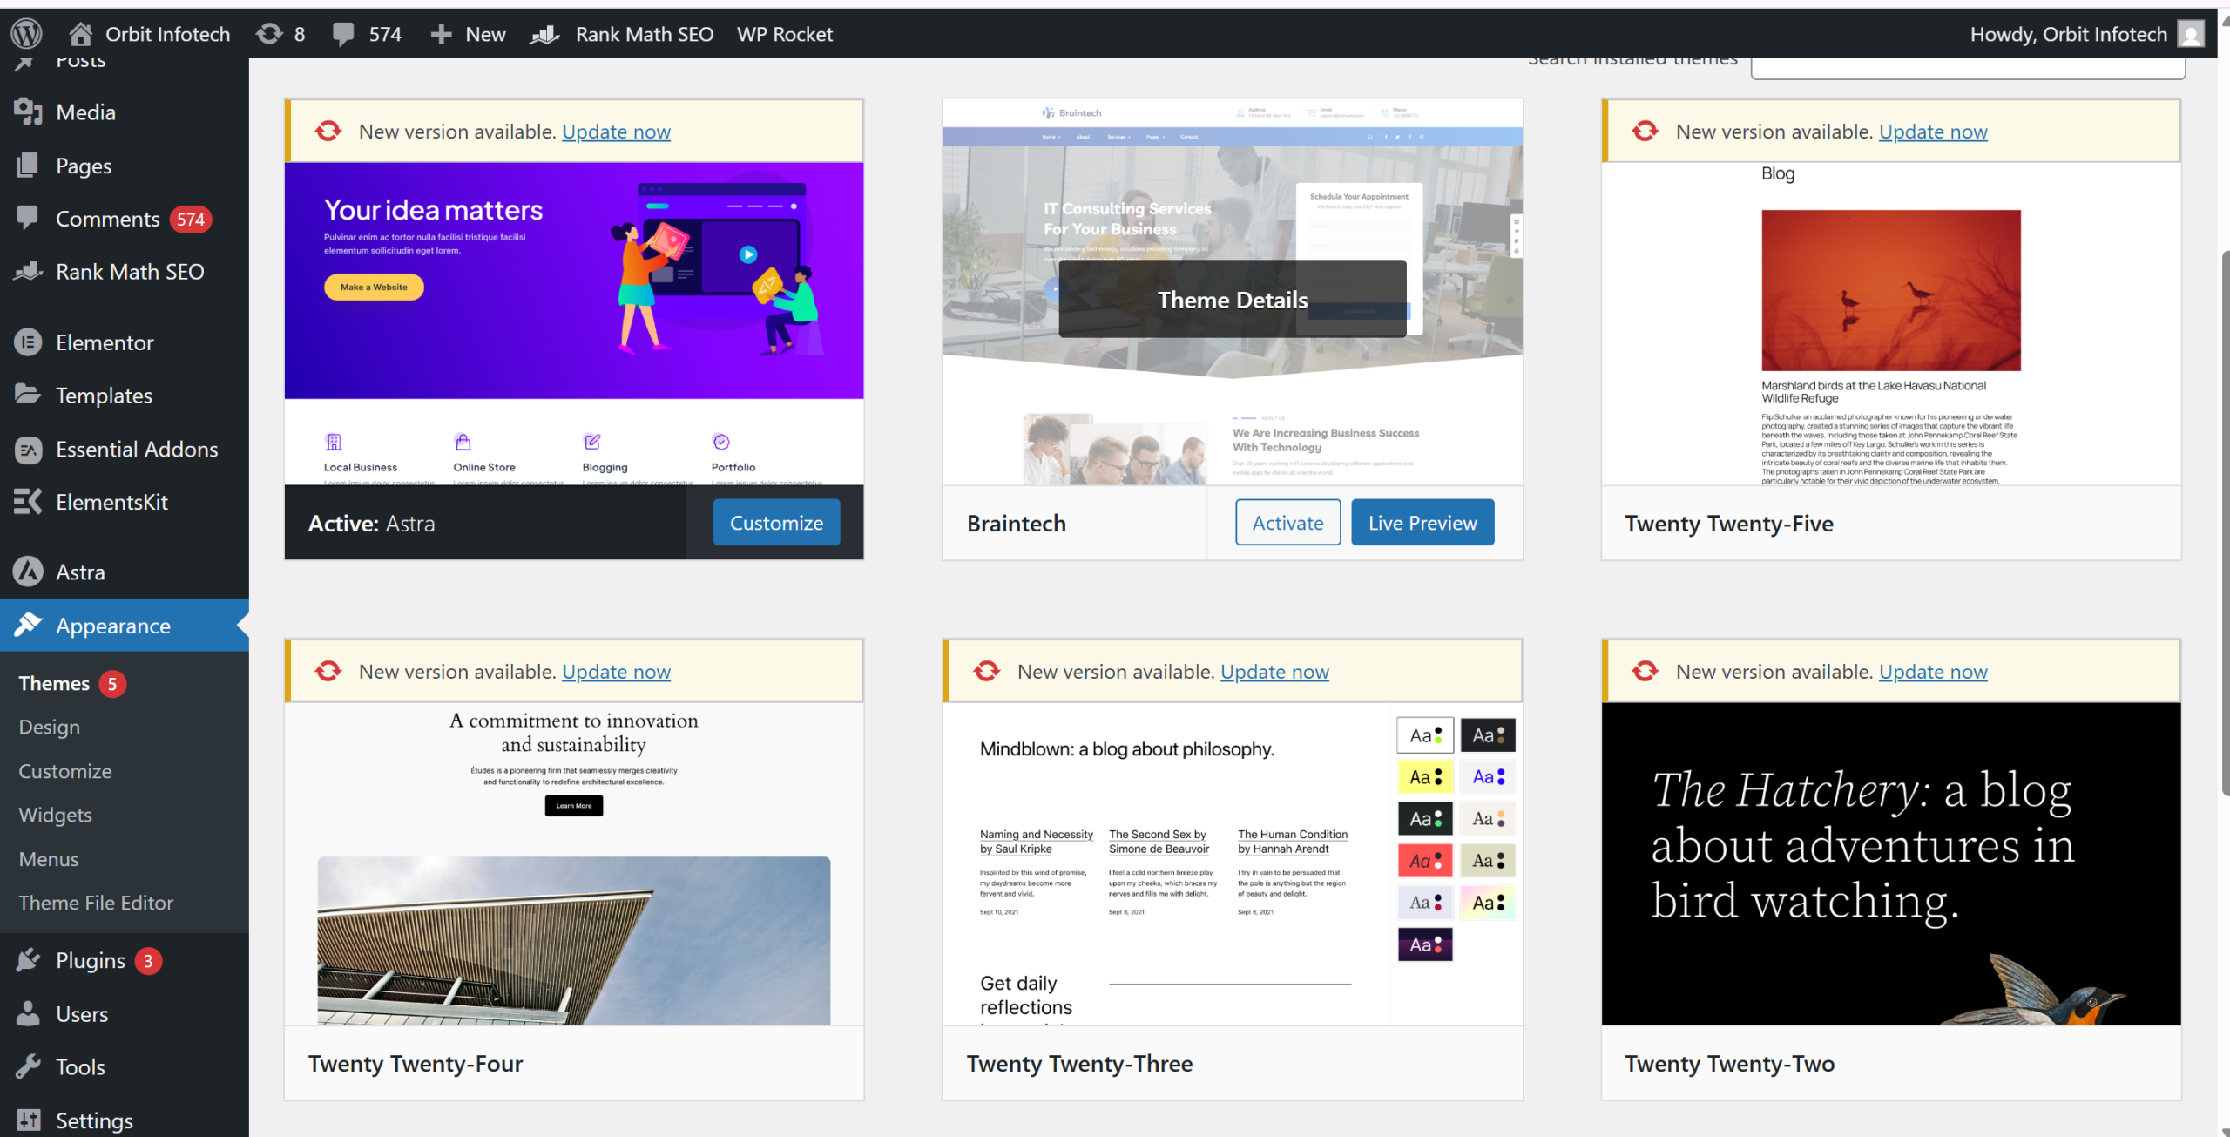The width and height of the screenshot is (2230, 1137).
Task: Click the Rank Math SEO icon in admin bar
Action: [x=544, y=35]
